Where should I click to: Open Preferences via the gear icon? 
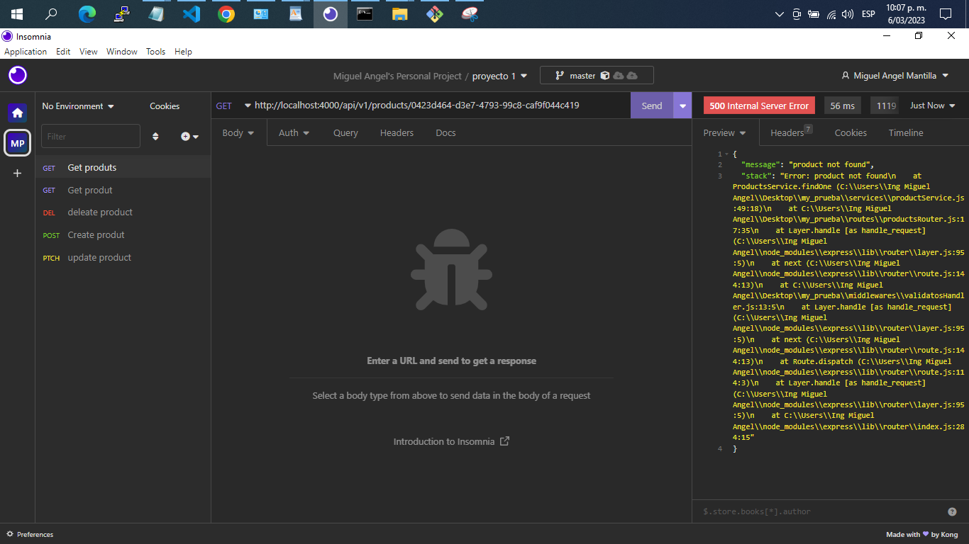coord(11,535)
